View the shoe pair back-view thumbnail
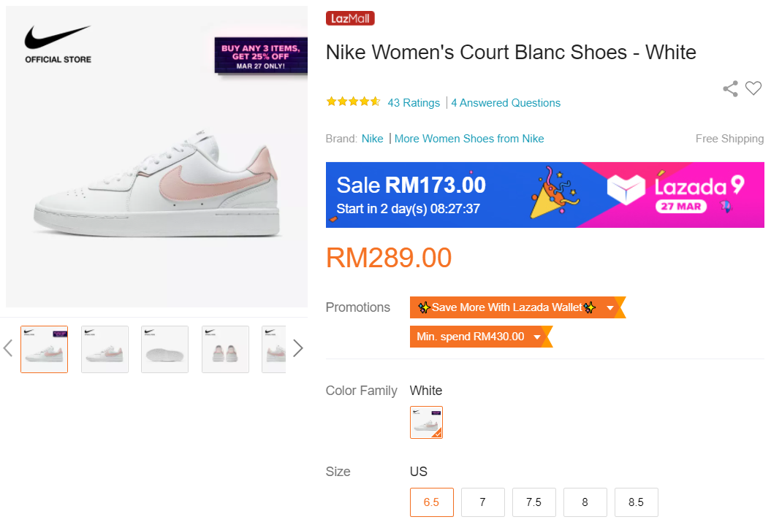Image resolution: width=771 pixels, height=525 pixels. [225, 350]
